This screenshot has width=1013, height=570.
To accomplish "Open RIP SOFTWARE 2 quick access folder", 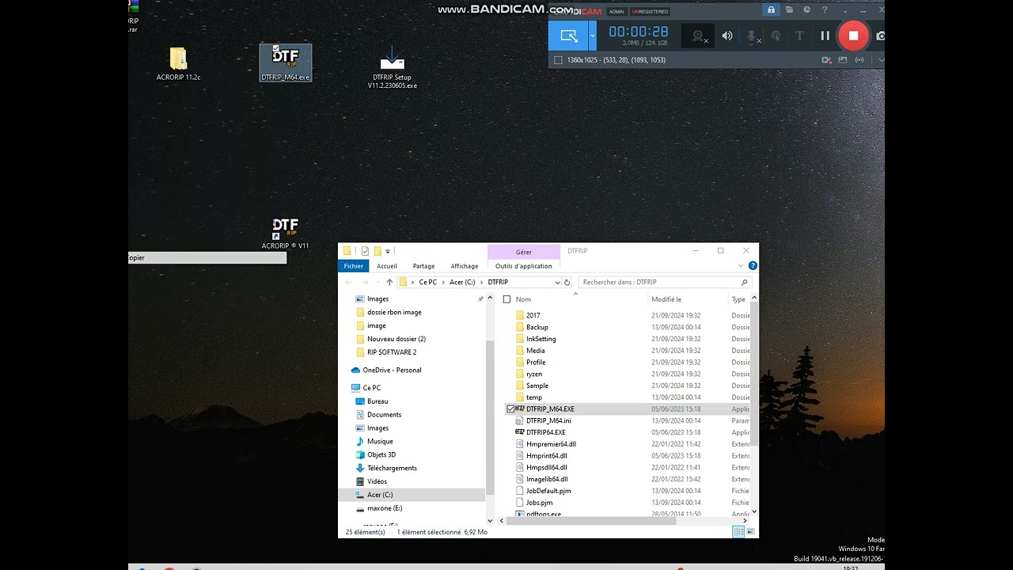I will pos(392,352).
